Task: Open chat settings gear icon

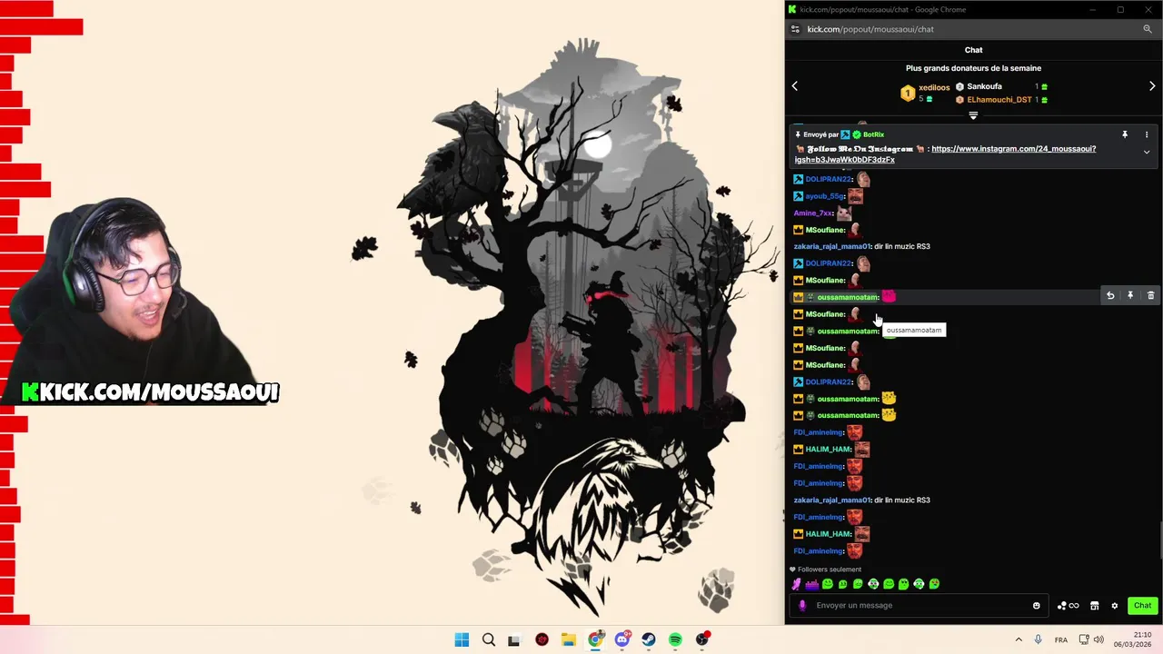Action: 1115,606
